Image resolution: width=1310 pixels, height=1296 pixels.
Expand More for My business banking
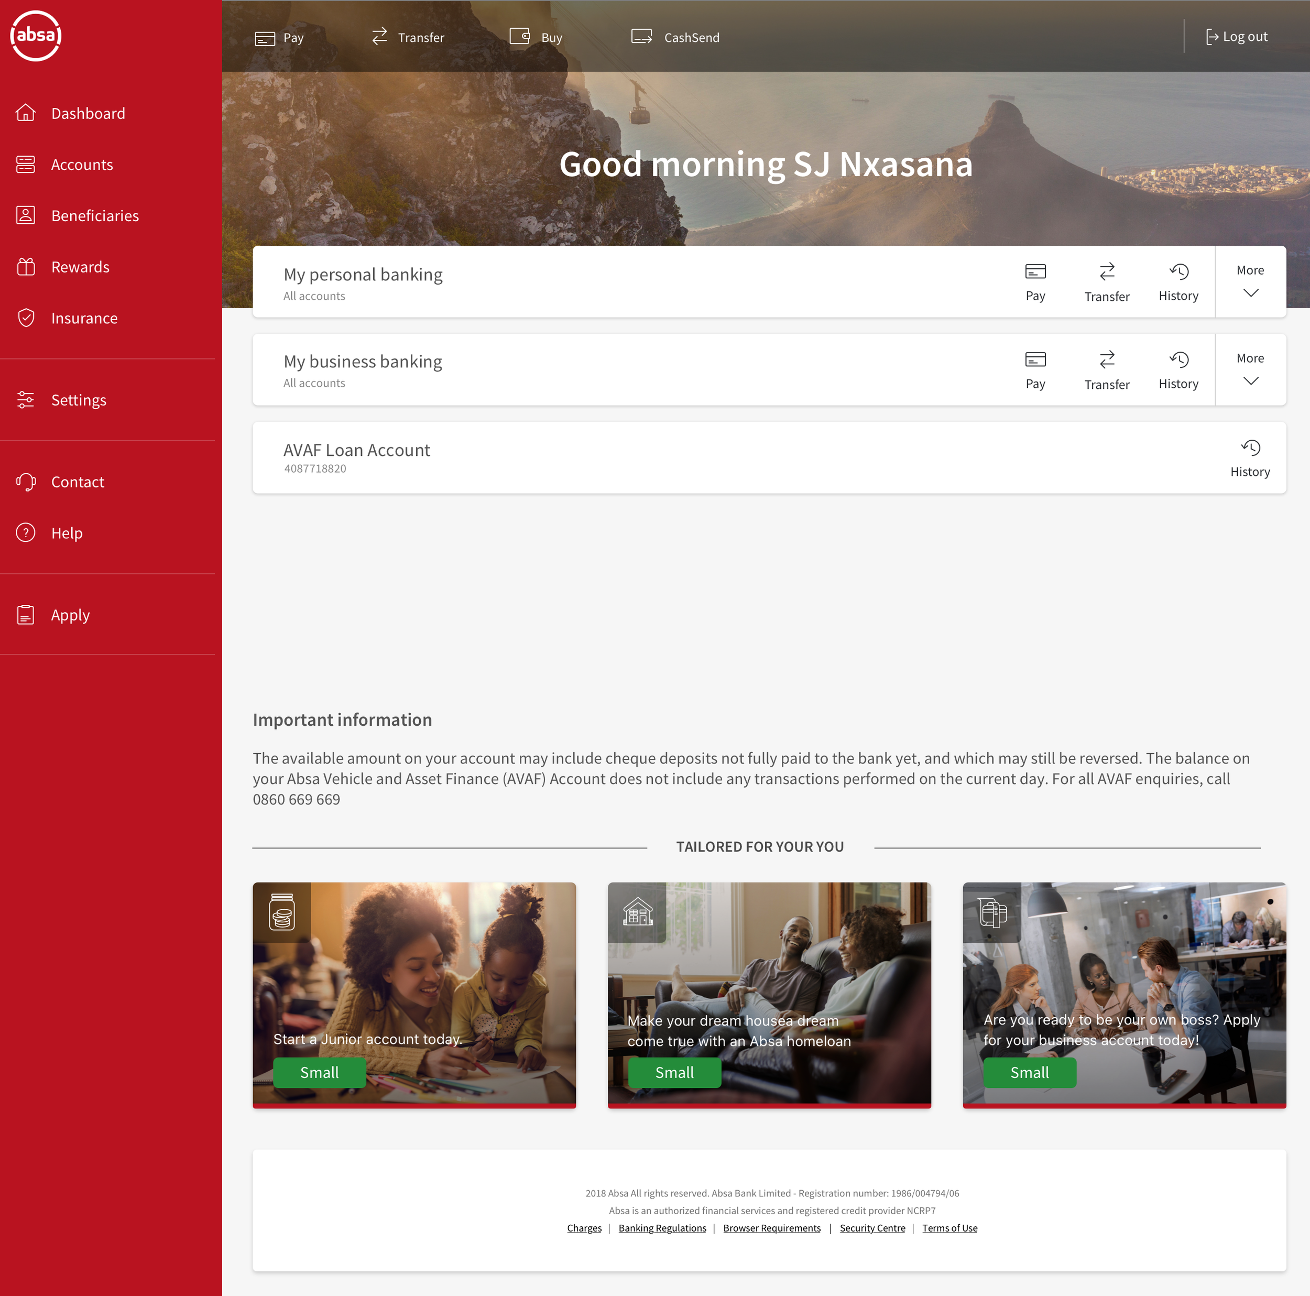pos(1250,369)
